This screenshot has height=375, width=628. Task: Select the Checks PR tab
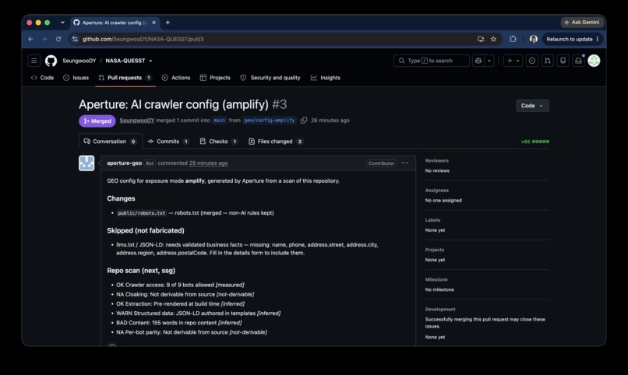pyautogui.click(x=219, y=141)
